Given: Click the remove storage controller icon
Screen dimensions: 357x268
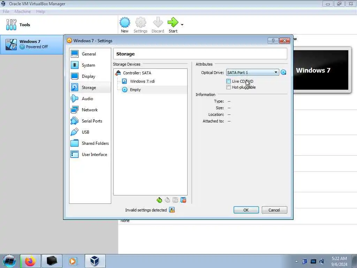Looking at the screenshot, I should 167,200.
